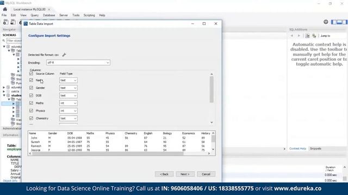The height and width of the screenshot is (195, 348).
Task: Open the Database menu
Action: coord(49,15)
